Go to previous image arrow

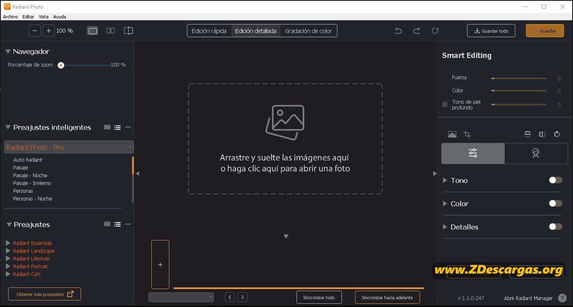coord(230,297)
